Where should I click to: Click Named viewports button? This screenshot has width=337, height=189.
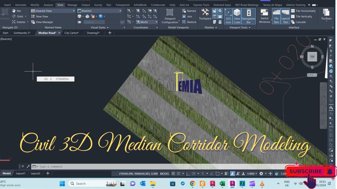tap(189, 11)
